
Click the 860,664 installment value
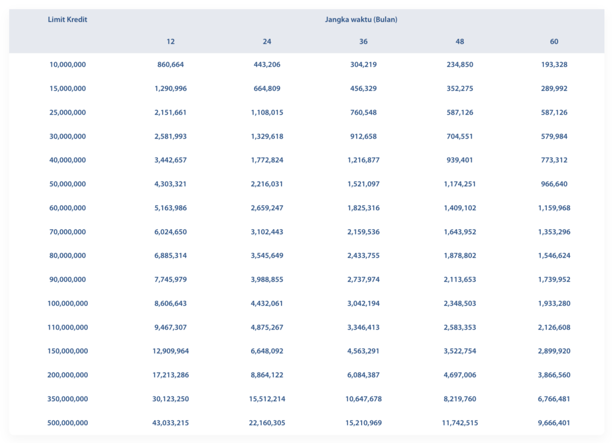(x=170, y=64)
